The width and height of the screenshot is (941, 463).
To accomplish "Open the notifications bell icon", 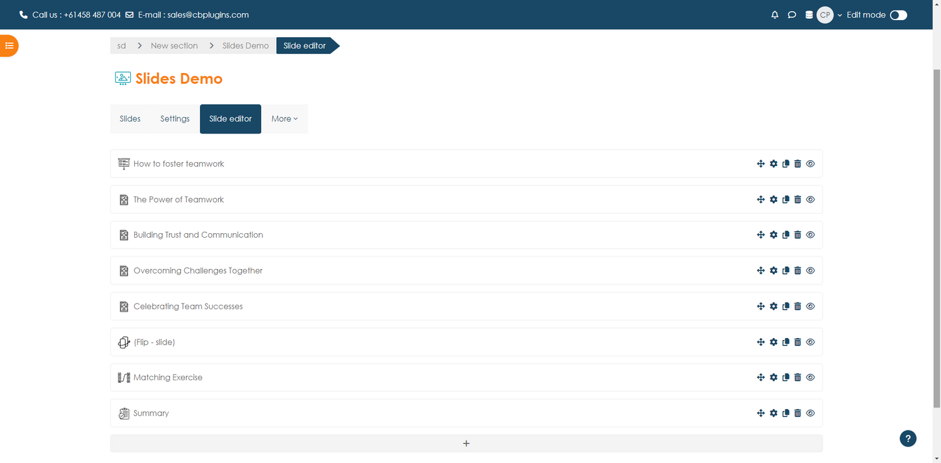I will point(774,15).
